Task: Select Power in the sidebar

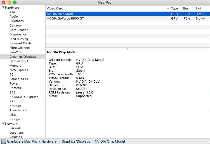Action: coord(14,83)
